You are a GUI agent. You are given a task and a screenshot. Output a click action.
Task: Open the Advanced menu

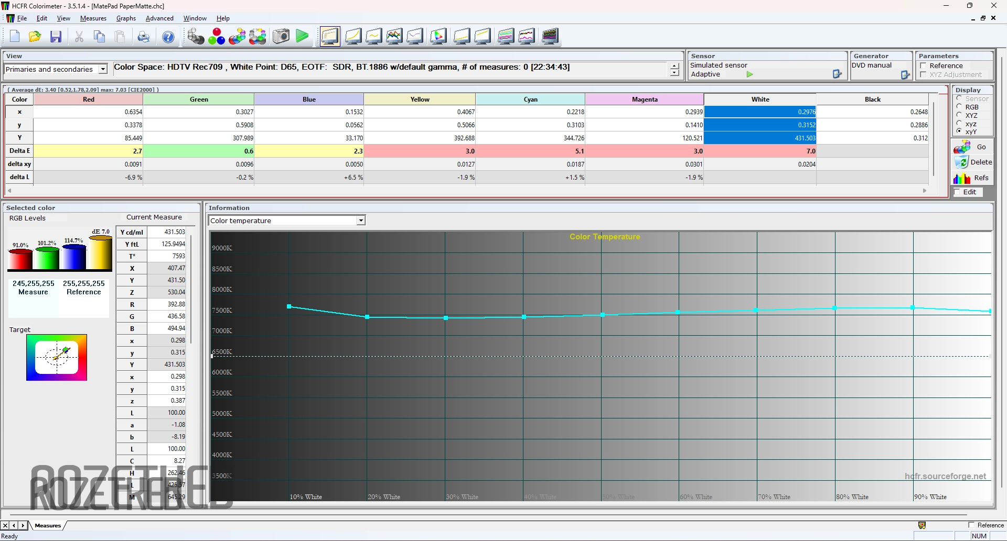pos(159,18)
